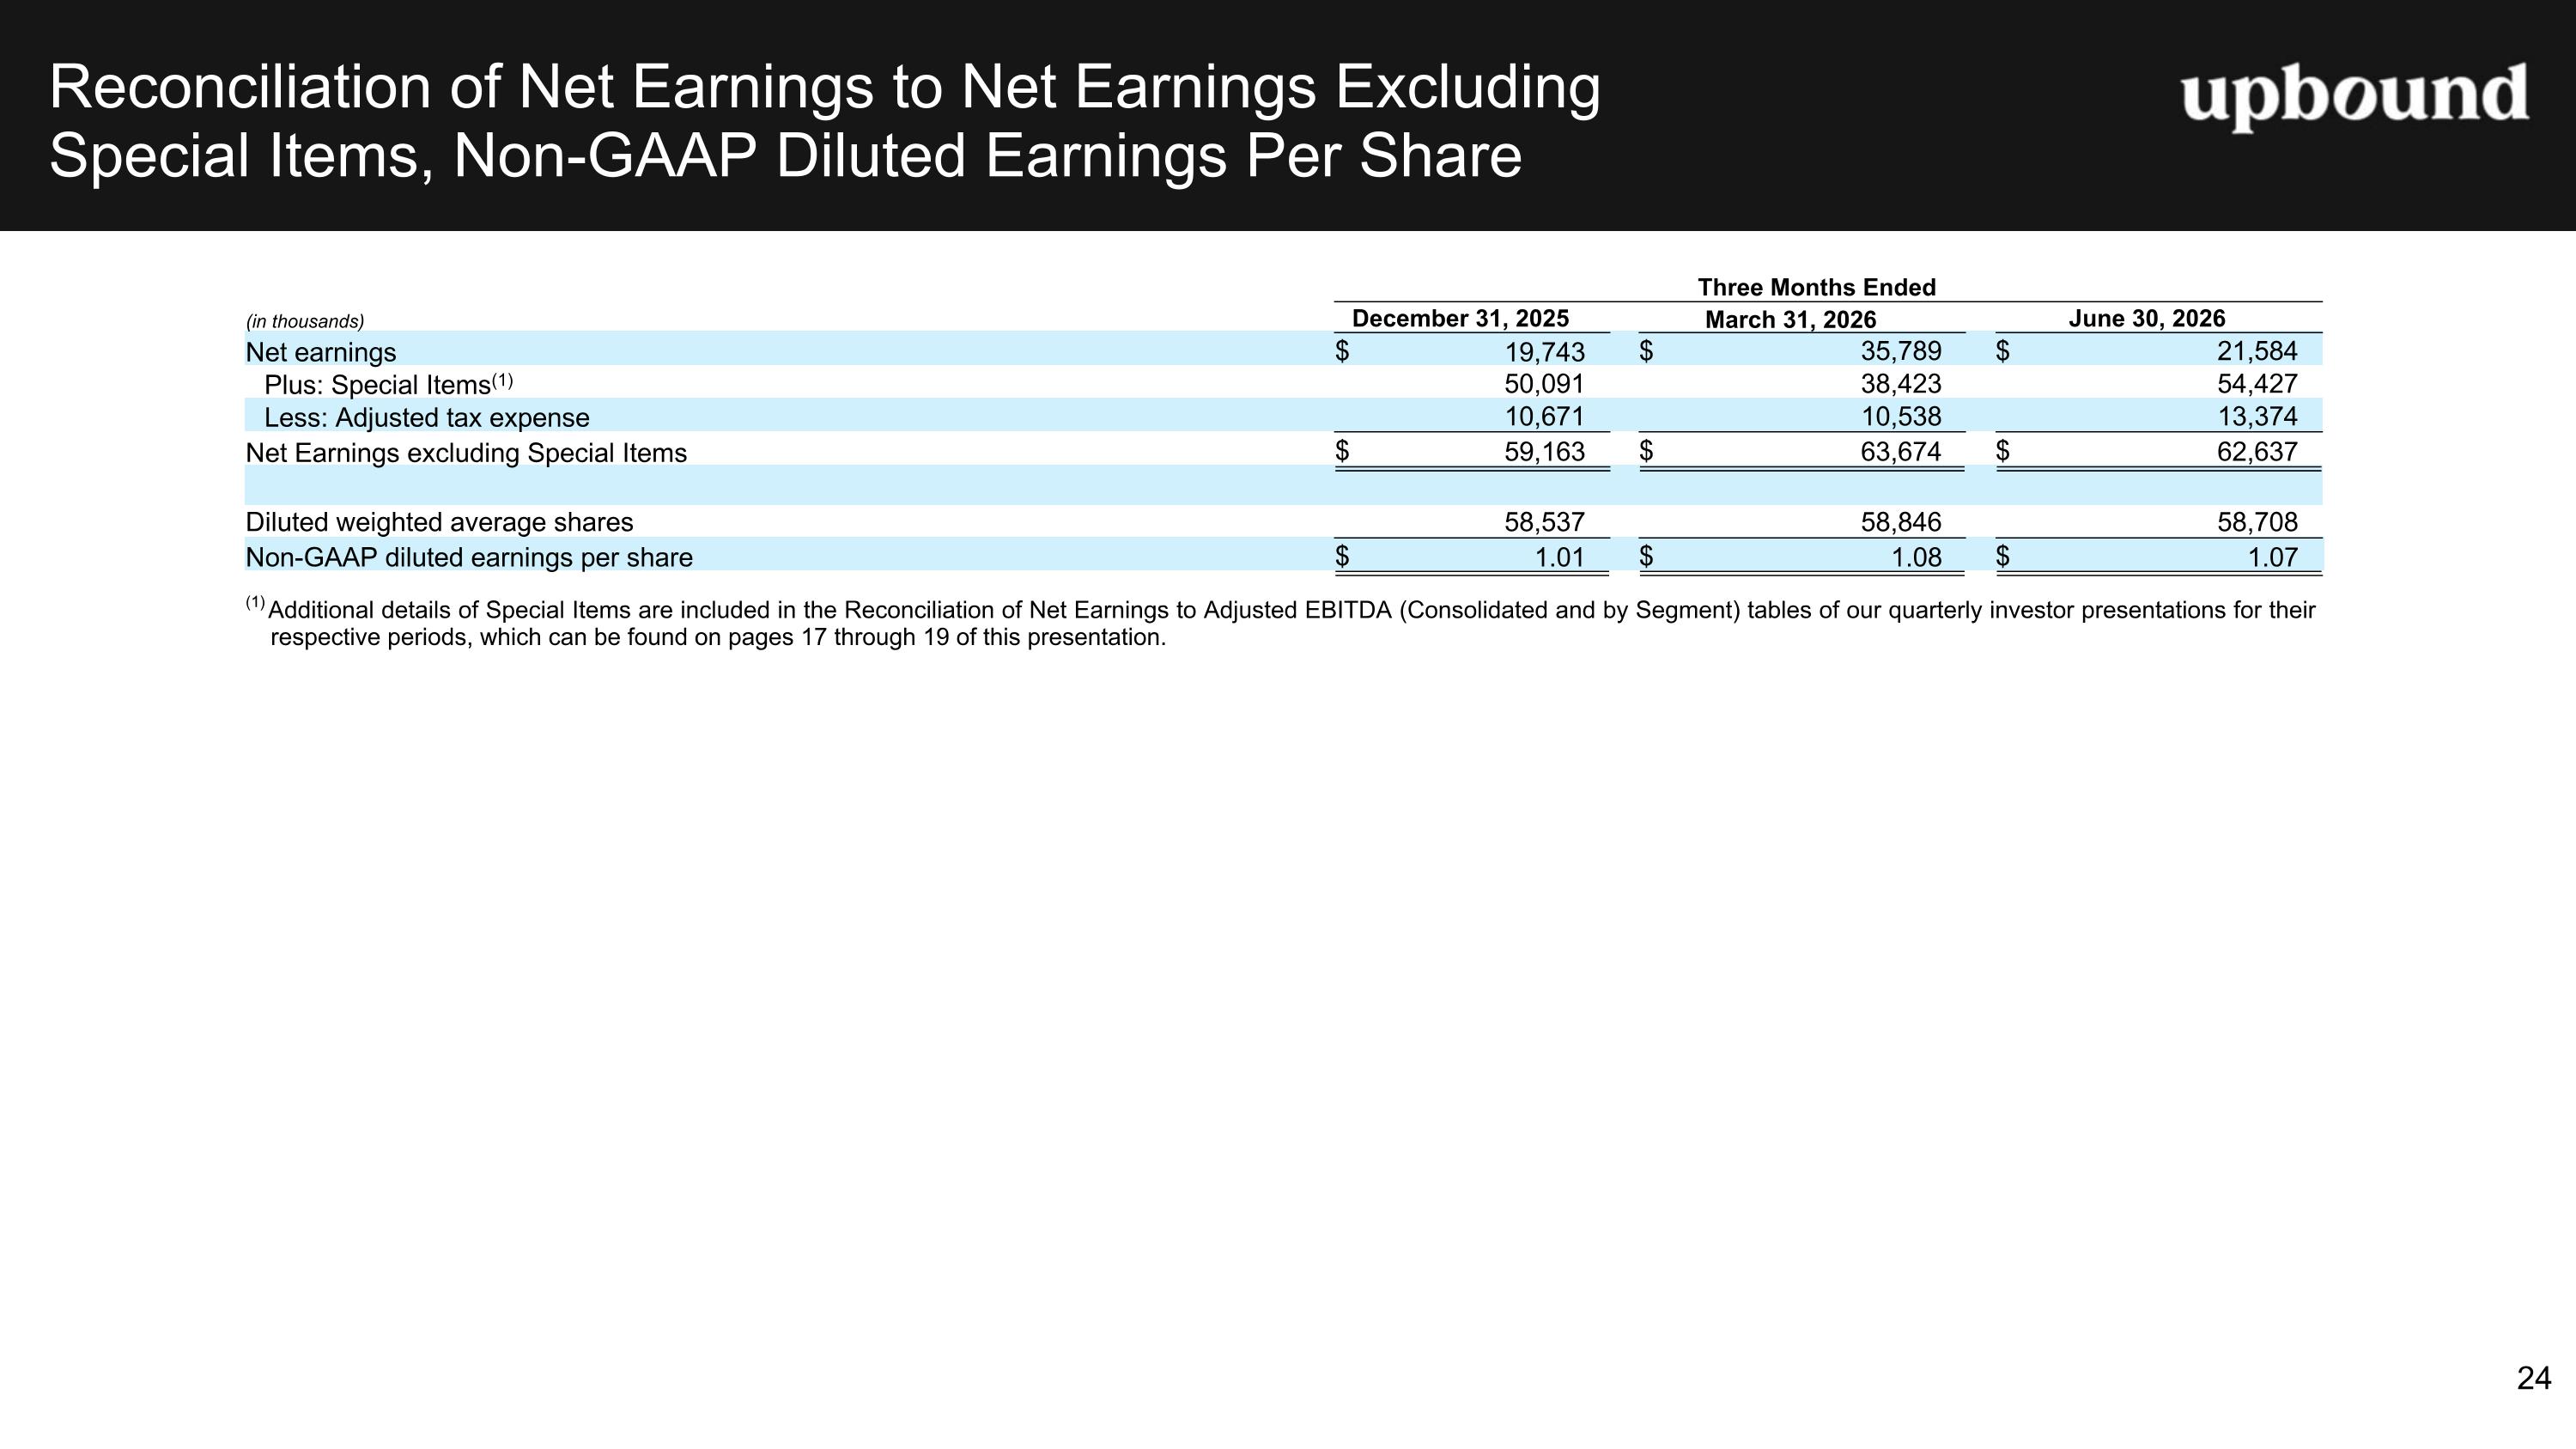
Task: Select the total 62,637
Action: click(2257, 452)
